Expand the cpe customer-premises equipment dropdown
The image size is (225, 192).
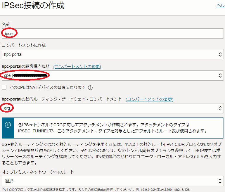click(x=112, y=76)
